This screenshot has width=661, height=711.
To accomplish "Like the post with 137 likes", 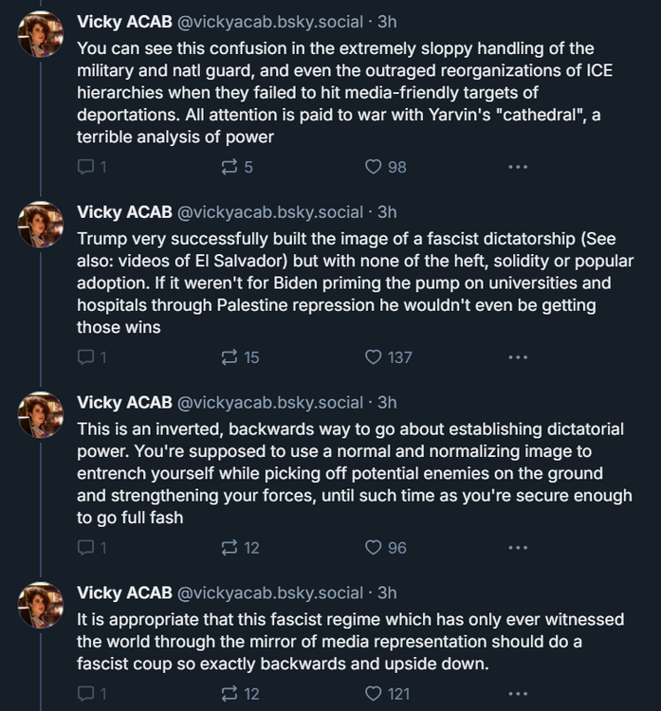I will [374, 357].
